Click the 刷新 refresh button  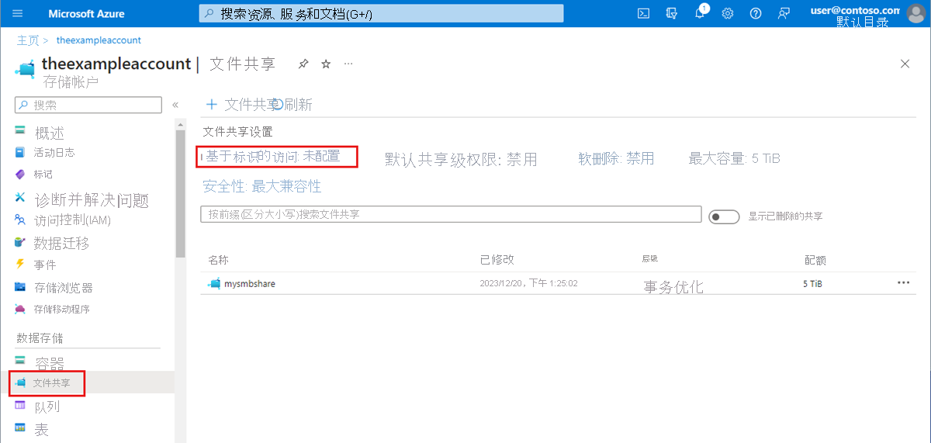(x=292, y=105)
